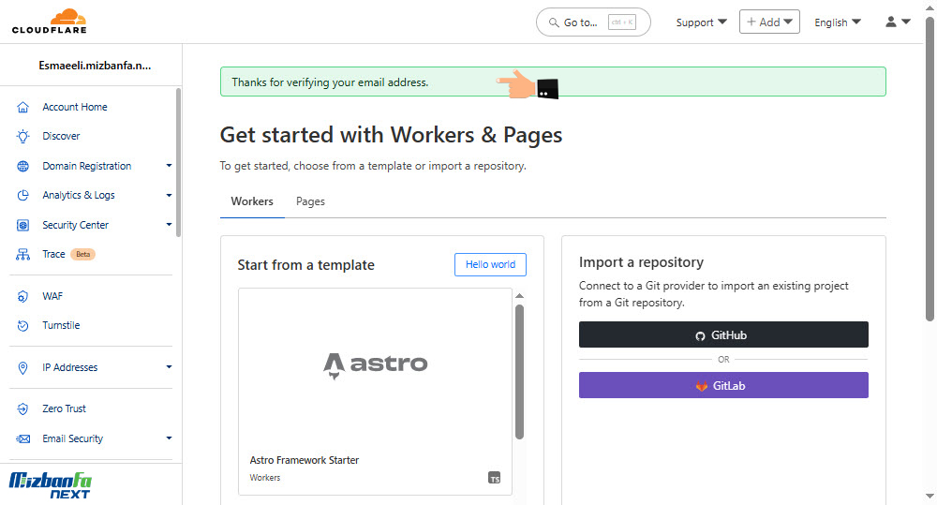The height and width of the screenshot is (505, 937).
Task: Open Trace Beta in sidebar
Action: tap(53, 255)
